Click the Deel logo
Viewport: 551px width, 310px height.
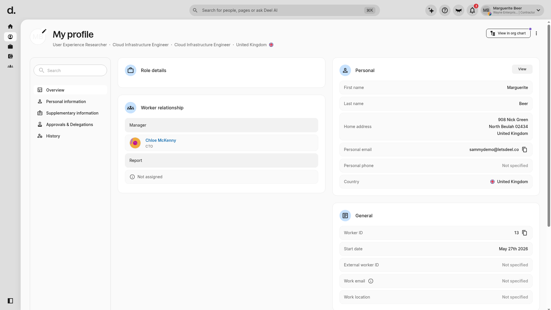coord(11,10)
